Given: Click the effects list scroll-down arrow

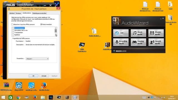Looking at the screenshot, I should pyautogui.click(x=56, y=35).
